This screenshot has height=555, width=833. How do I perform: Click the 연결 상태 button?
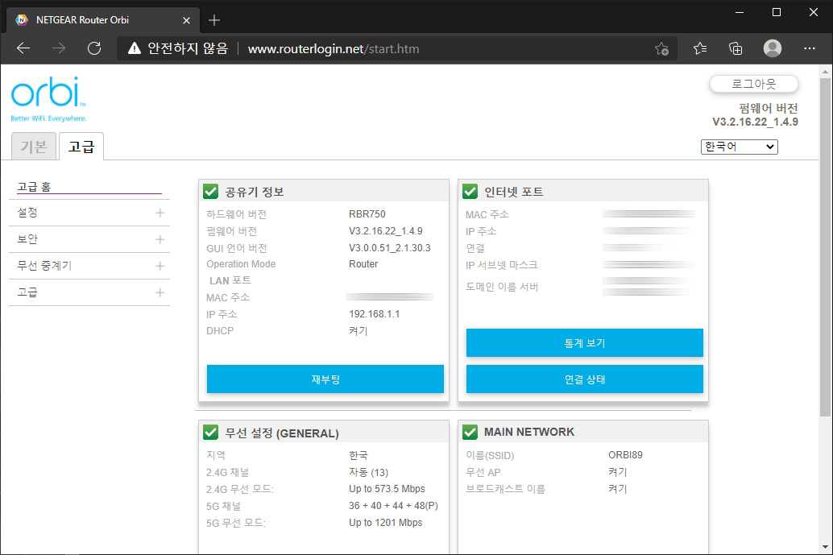click(x=584, y=379)
